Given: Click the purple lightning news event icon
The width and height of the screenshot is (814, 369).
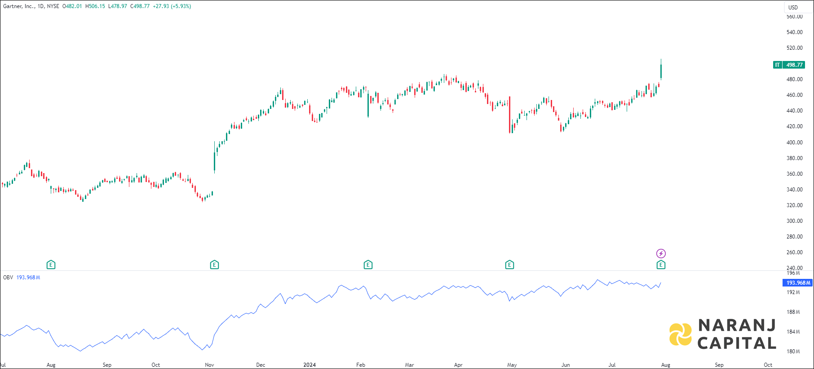Looking at the screenshot, I should coord(661,253).
